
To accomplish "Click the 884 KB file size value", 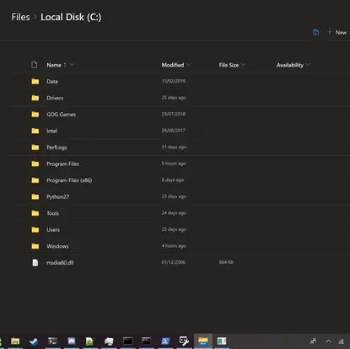I will 226,262.
